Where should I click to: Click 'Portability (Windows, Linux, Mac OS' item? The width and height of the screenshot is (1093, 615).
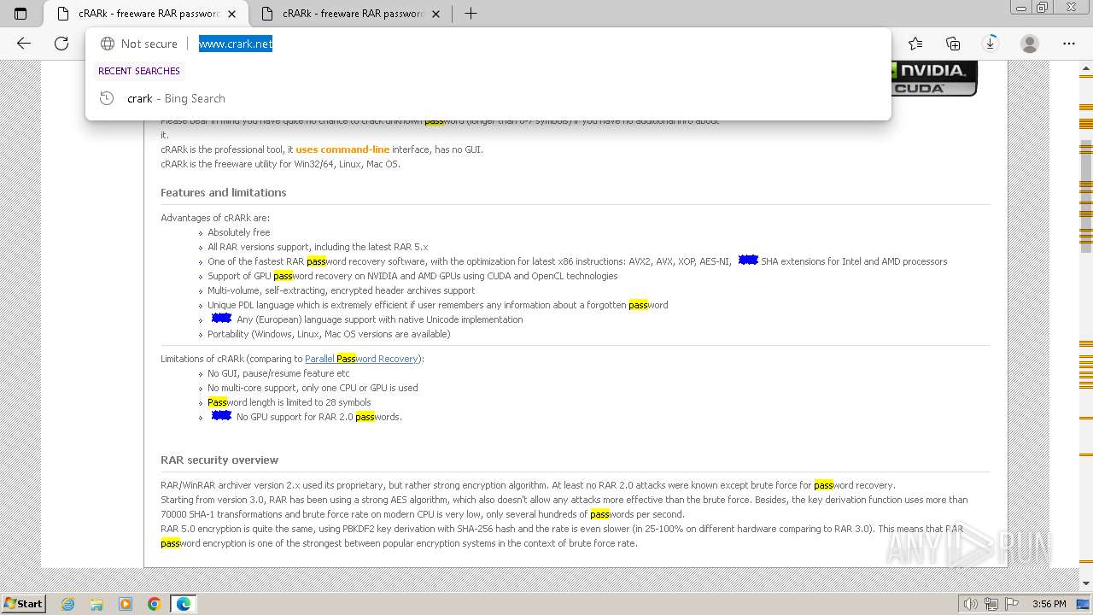click(329, 334)
